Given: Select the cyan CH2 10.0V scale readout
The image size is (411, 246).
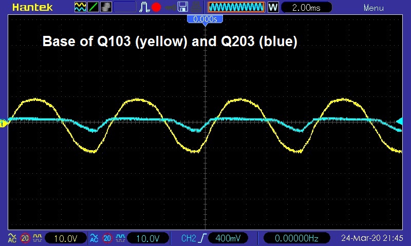Looking at the screenshot, I should pyautogui.click(x=148, y=238).
